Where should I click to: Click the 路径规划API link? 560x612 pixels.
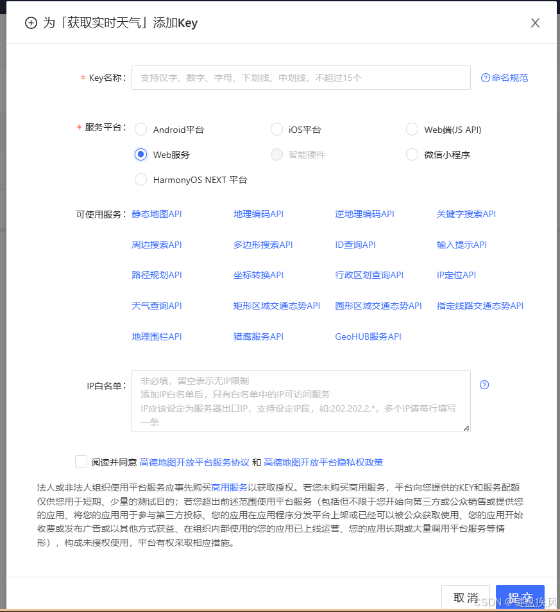(x=156, y=275)
